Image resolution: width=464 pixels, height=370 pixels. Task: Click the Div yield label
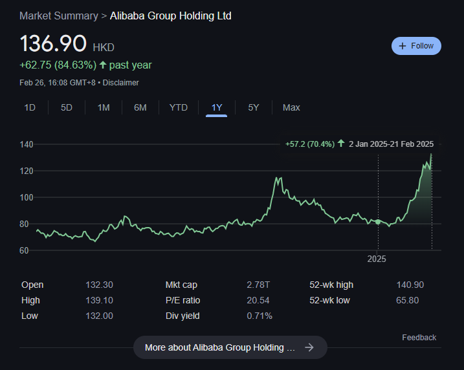point(182,316)
